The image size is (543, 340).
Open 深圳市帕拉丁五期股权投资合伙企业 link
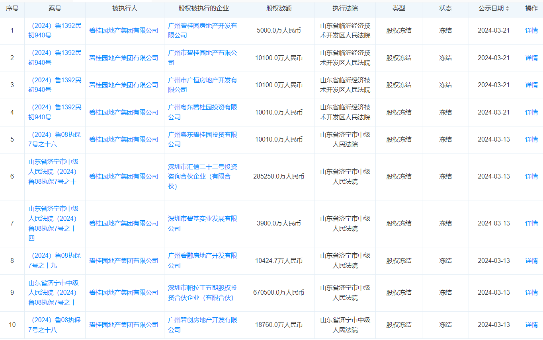coord(203,293)
